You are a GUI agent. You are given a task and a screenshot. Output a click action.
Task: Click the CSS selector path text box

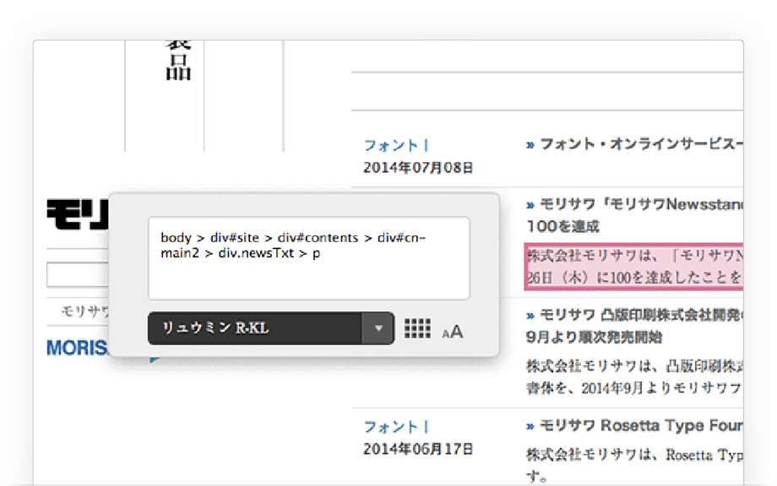[x=309, y=258]
